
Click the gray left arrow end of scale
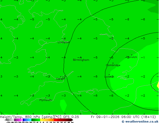point(6,120)
